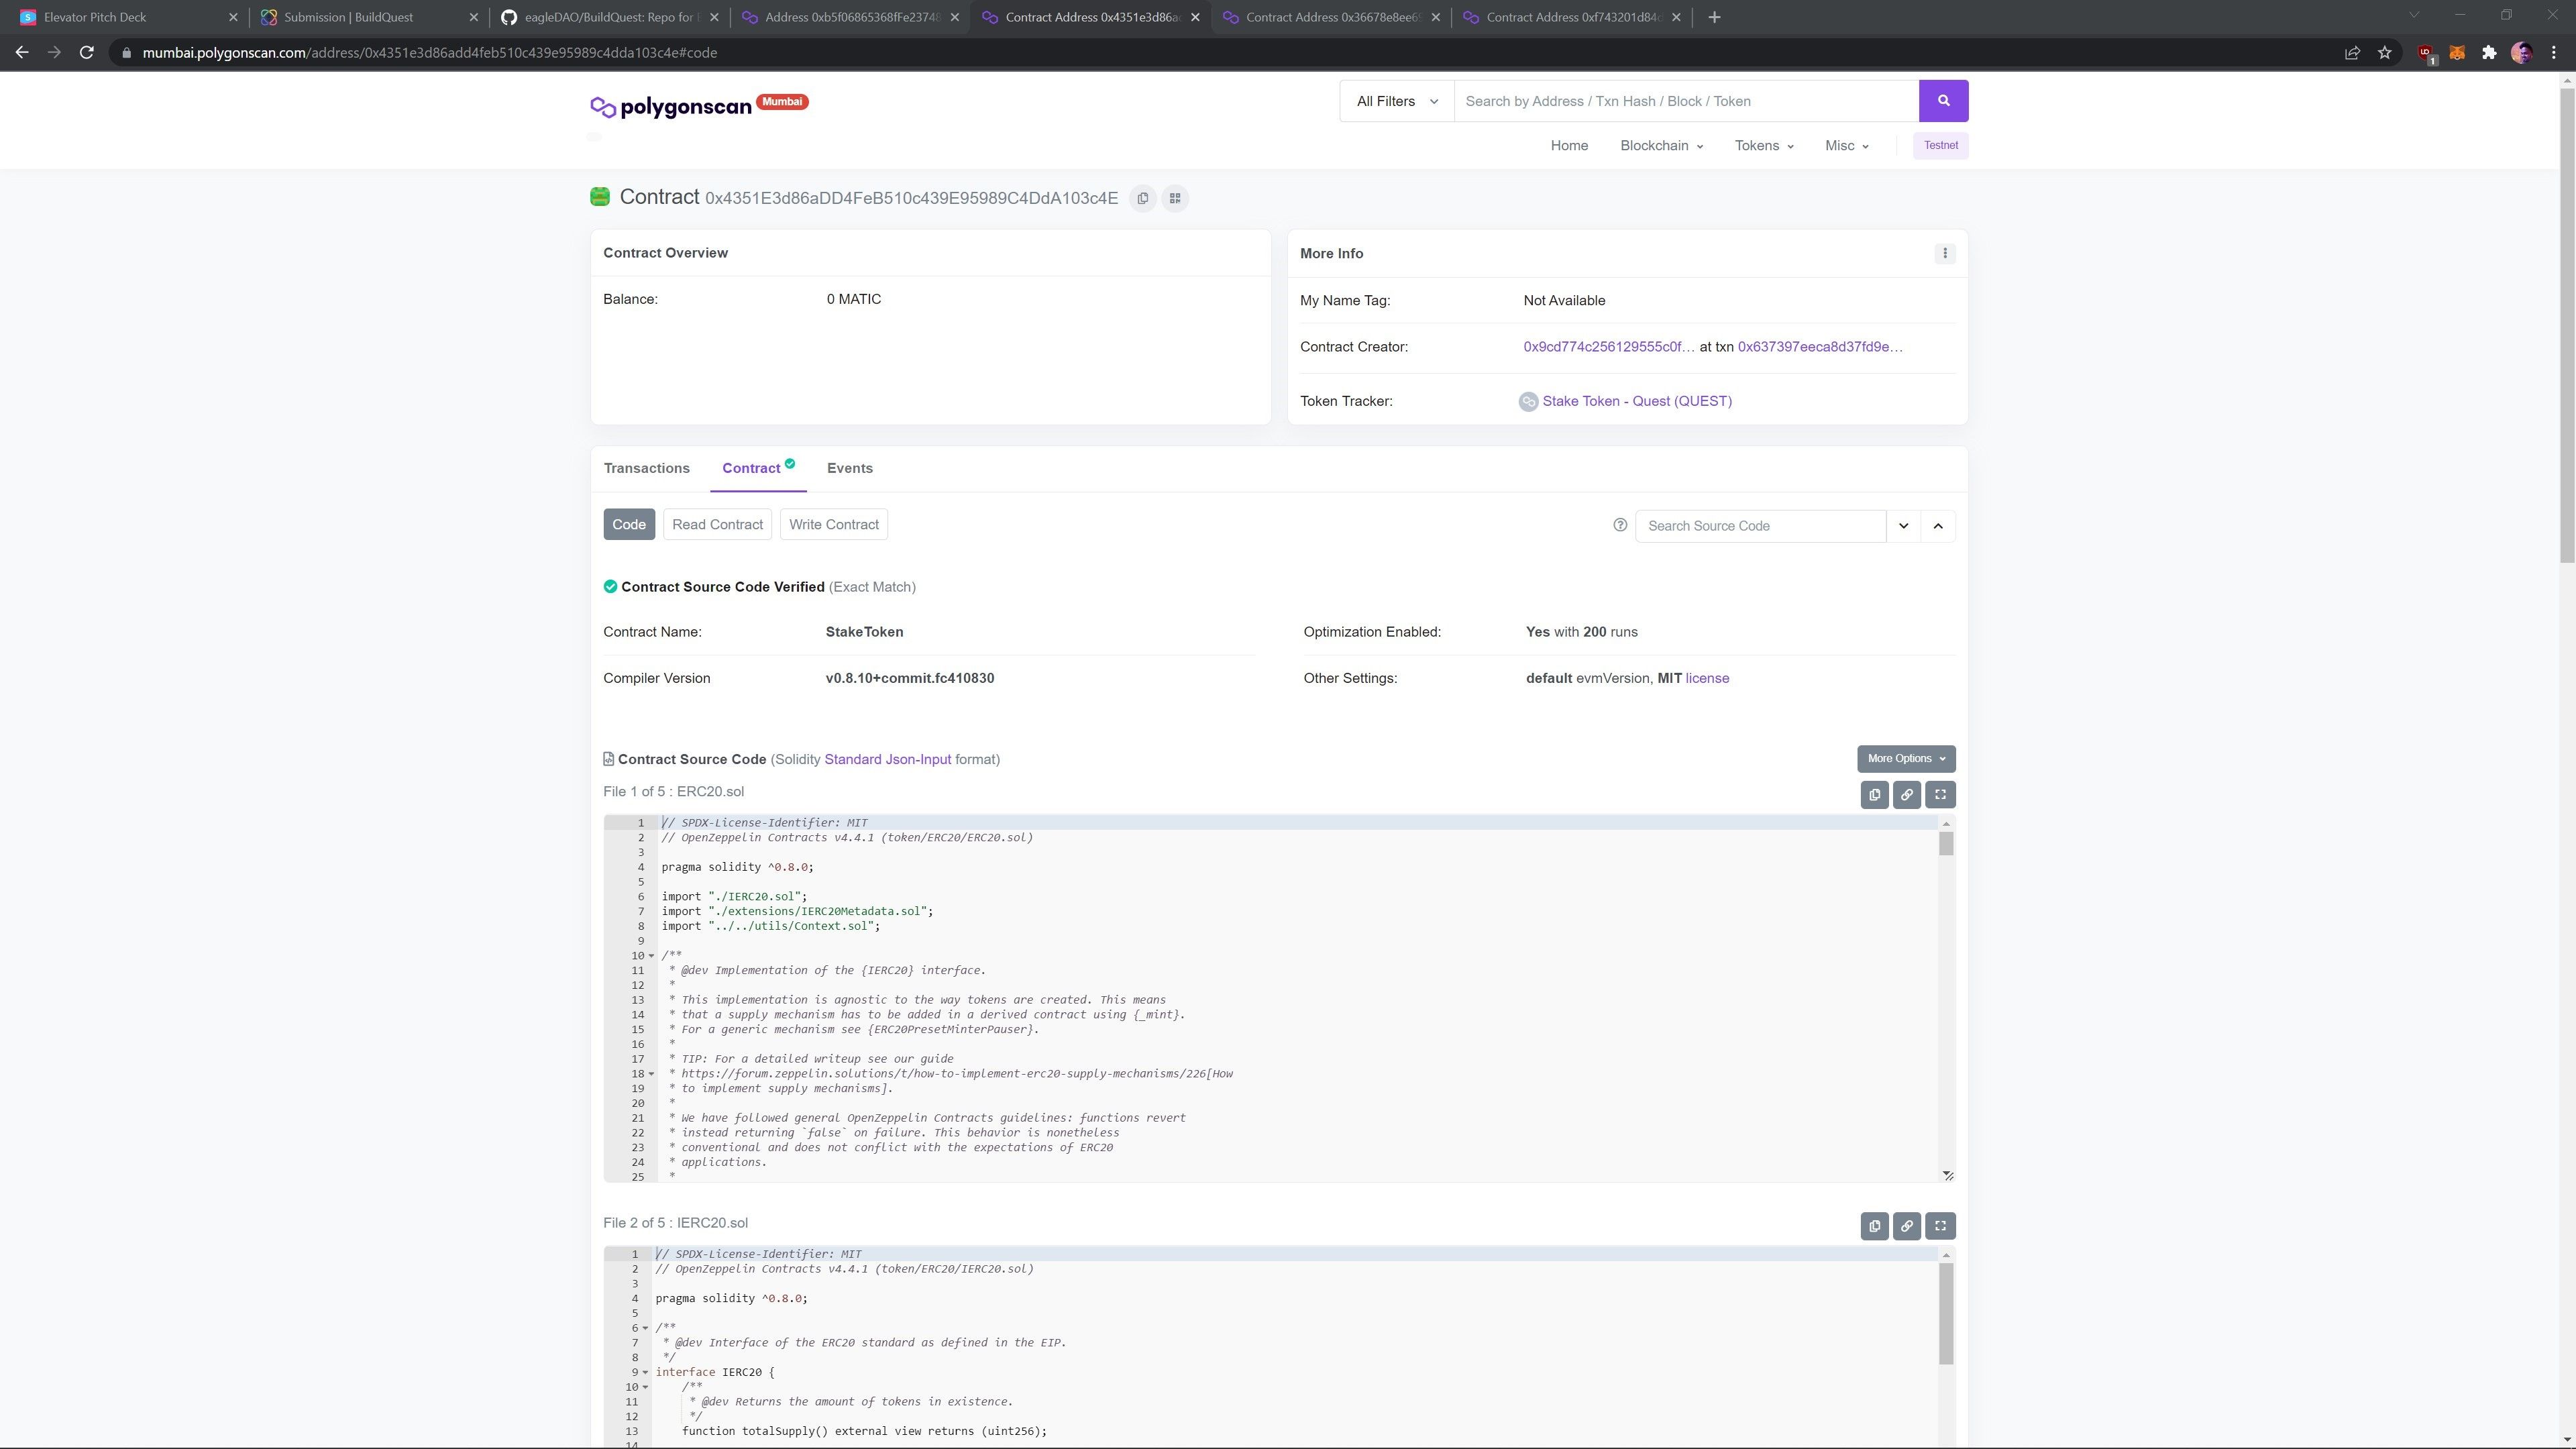The width and height of the screenshot is (2576, 1449).
Task: Copy IERC20.sol source code
Action: pyautogui.click(x=1874, y=1226)
